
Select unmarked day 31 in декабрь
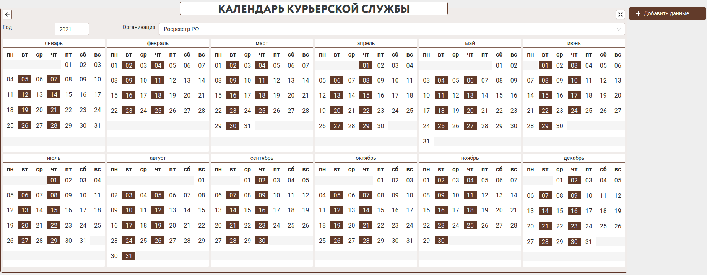coord(588,242)
